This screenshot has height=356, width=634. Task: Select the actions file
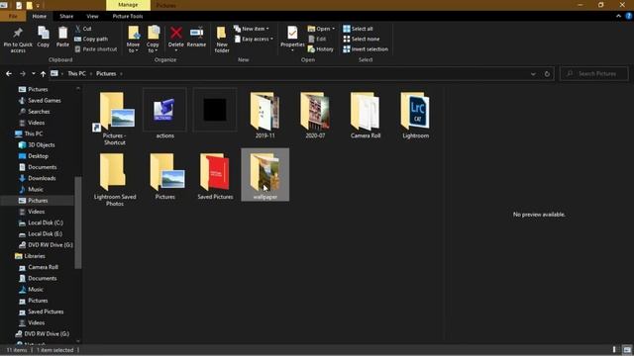[164, 115]
